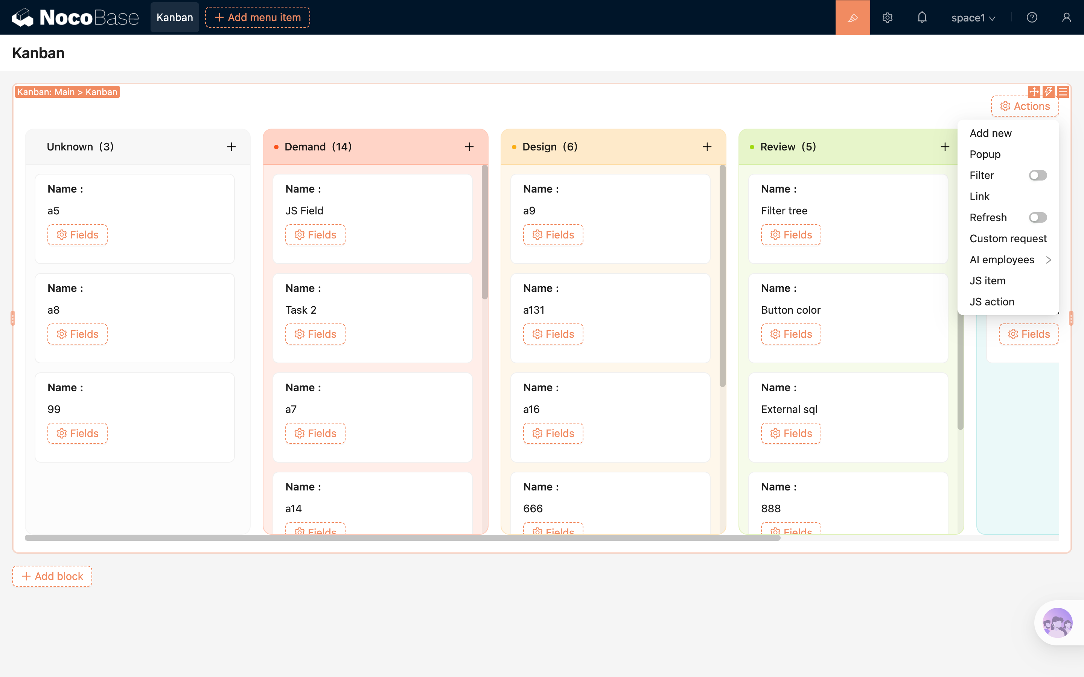Open the system settings gear icon
The image size is (1084, 677).
pos(888,17)
